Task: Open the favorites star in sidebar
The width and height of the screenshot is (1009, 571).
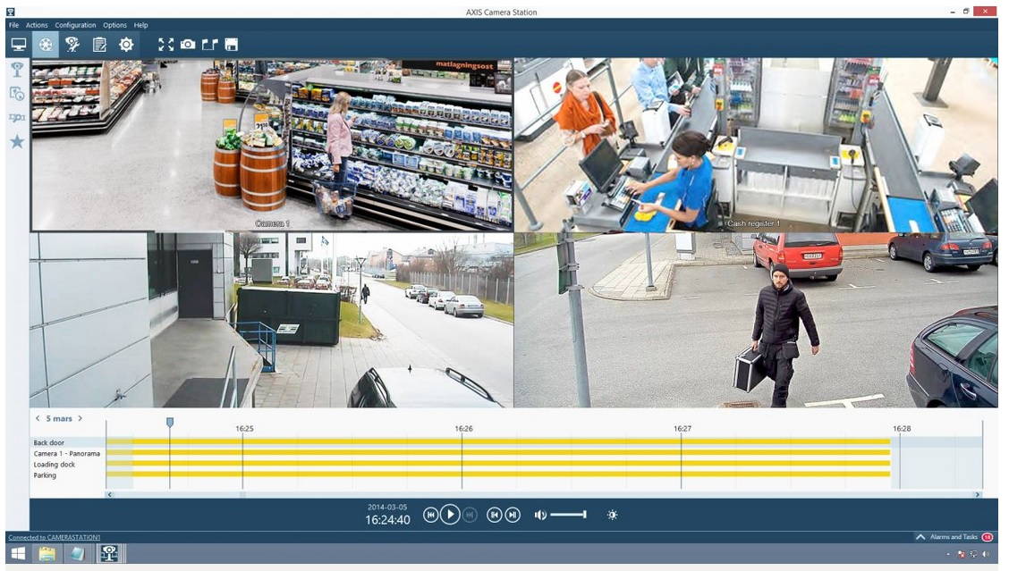Action: click(17, 141)
